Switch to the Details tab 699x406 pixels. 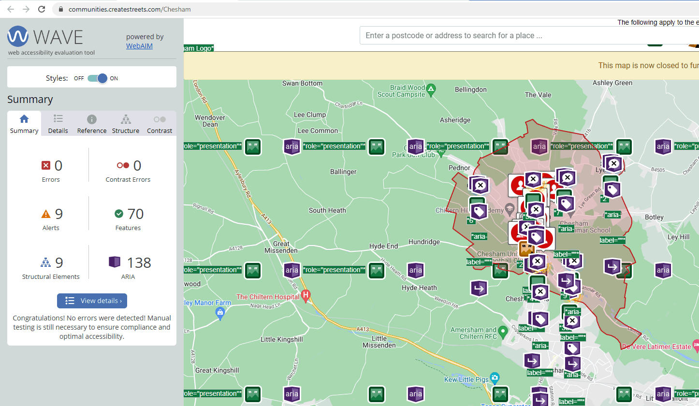click(x=58, y=124)
